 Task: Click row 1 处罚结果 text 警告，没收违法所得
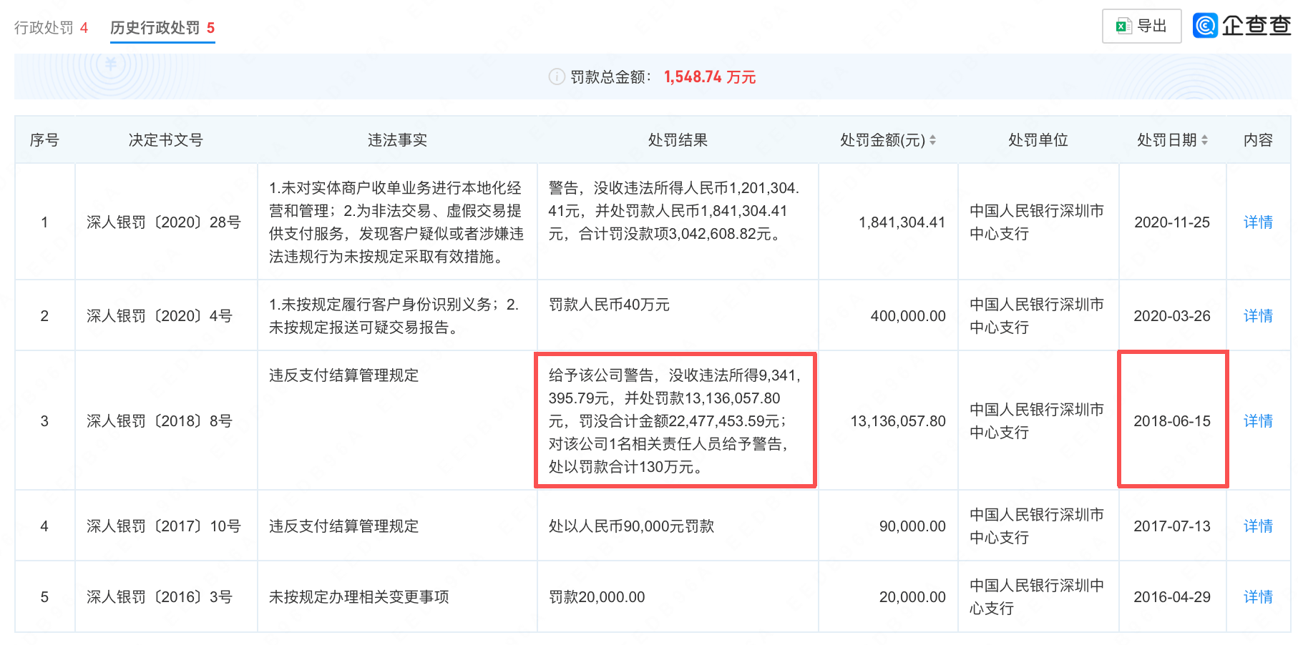tap(674, 211)
